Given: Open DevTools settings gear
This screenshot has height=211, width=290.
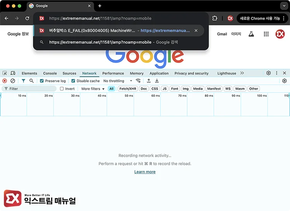Looking at the screenshot, I should [269, 73].
